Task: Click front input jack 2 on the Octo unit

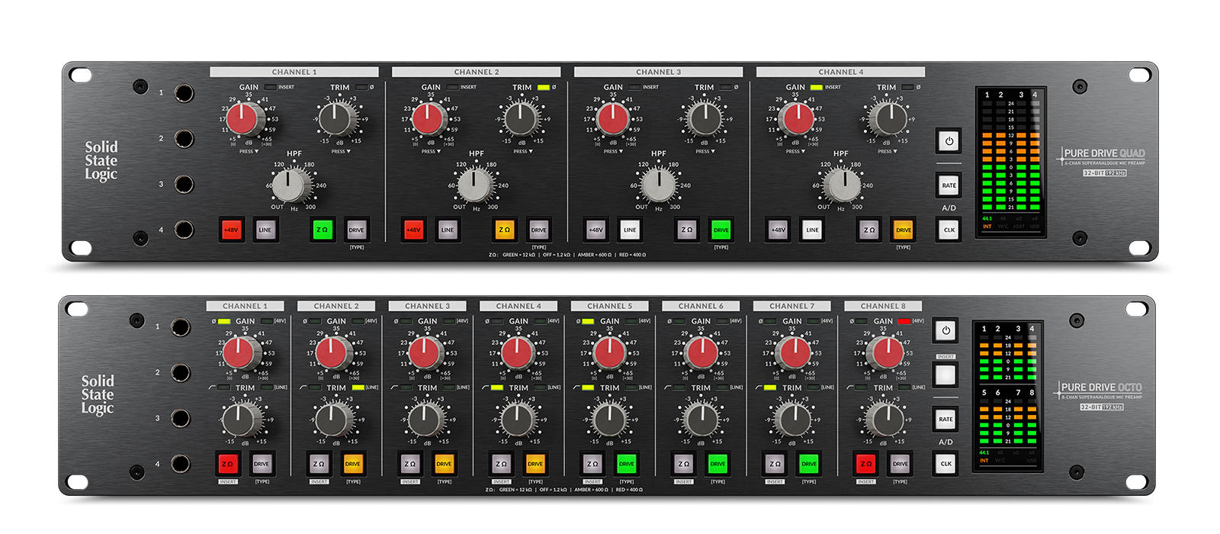Action: point(181,373)
